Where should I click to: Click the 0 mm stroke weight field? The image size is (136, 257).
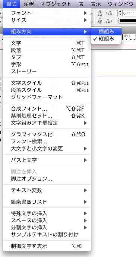pyautogui.click(x=129, y=13)
